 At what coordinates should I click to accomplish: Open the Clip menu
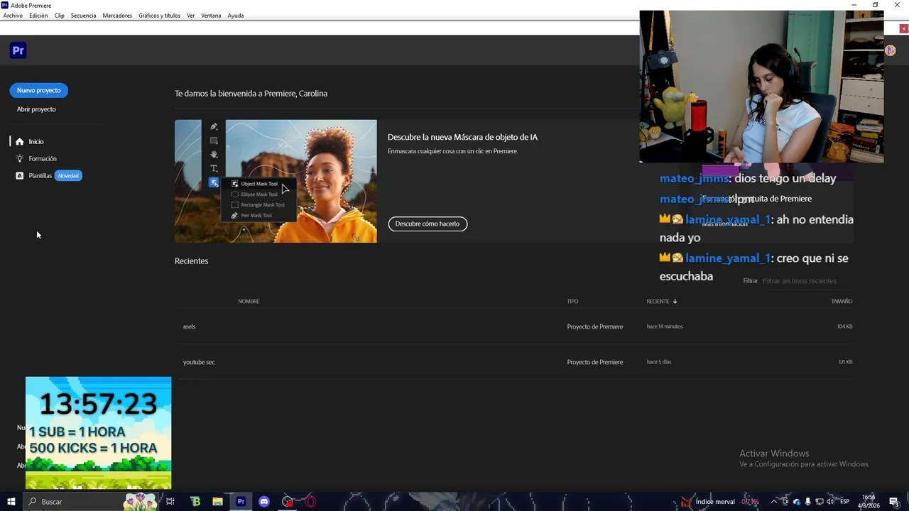[60, 16]
